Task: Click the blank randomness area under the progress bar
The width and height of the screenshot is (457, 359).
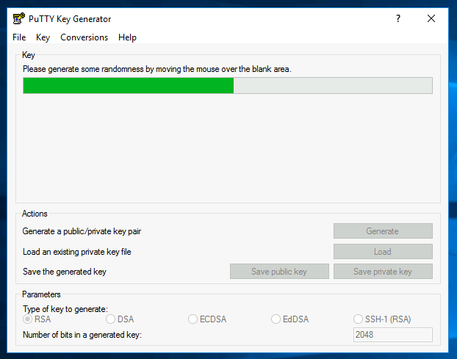Action: pos(228,147)
